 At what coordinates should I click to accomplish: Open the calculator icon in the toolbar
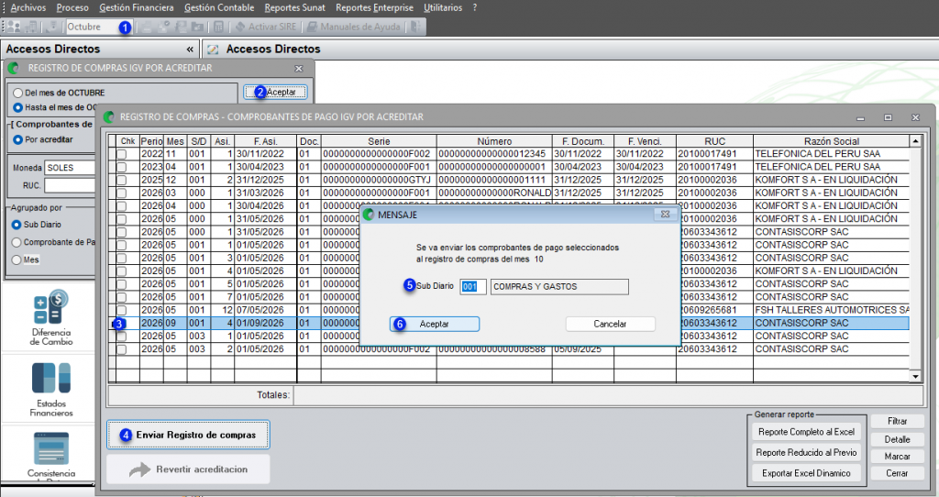(x=218, y=27)
